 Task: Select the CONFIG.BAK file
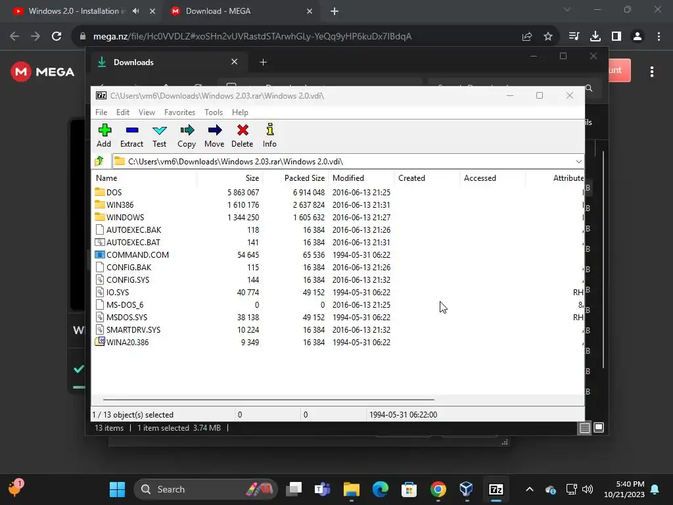click(129, 267)
